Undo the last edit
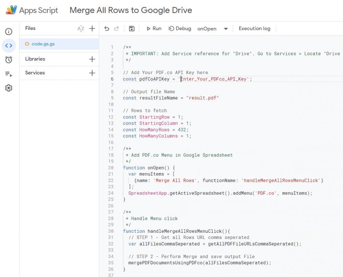This screenshot has width=343, height=277. pyautogui.click(x=106, y=28)
